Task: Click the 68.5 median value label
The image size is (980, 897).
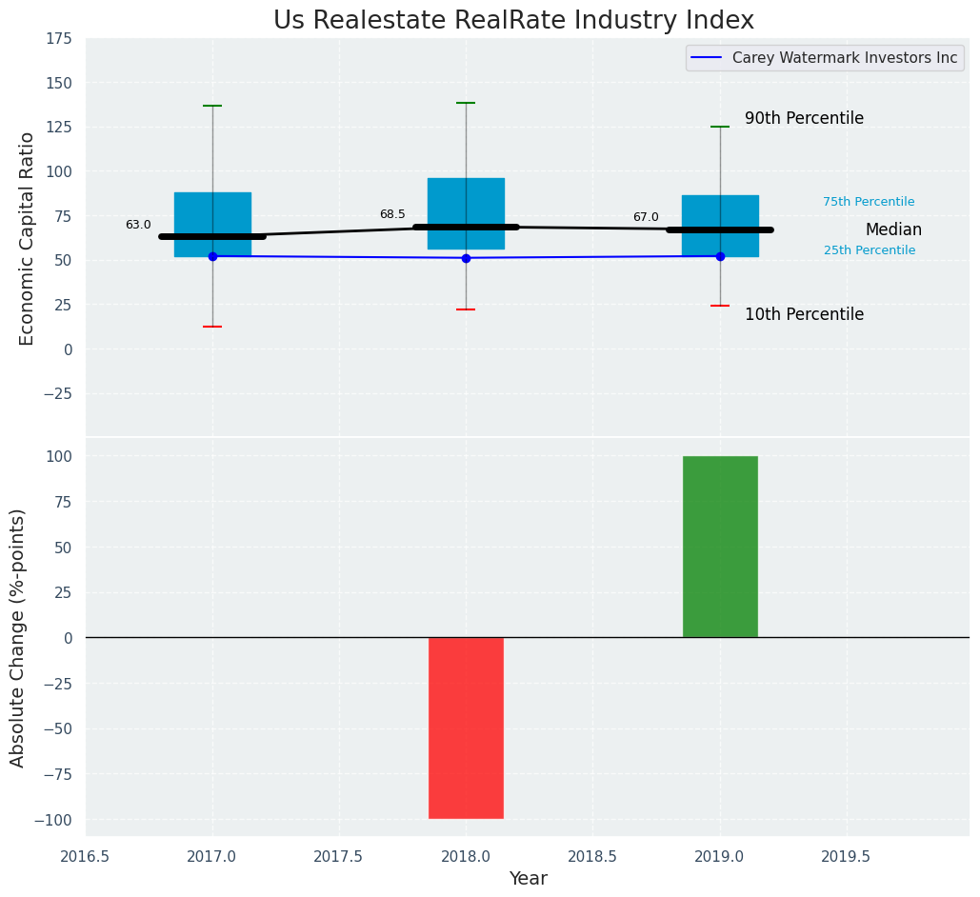Action: click(x=392, y=214)
